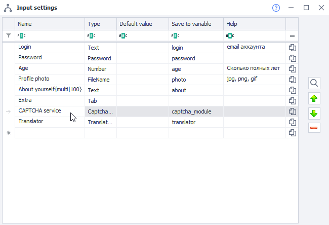Click the Help cell reading 'email аккаунта'
The height and width of the screenshot is (225, 329).
[x=254, y=47]
